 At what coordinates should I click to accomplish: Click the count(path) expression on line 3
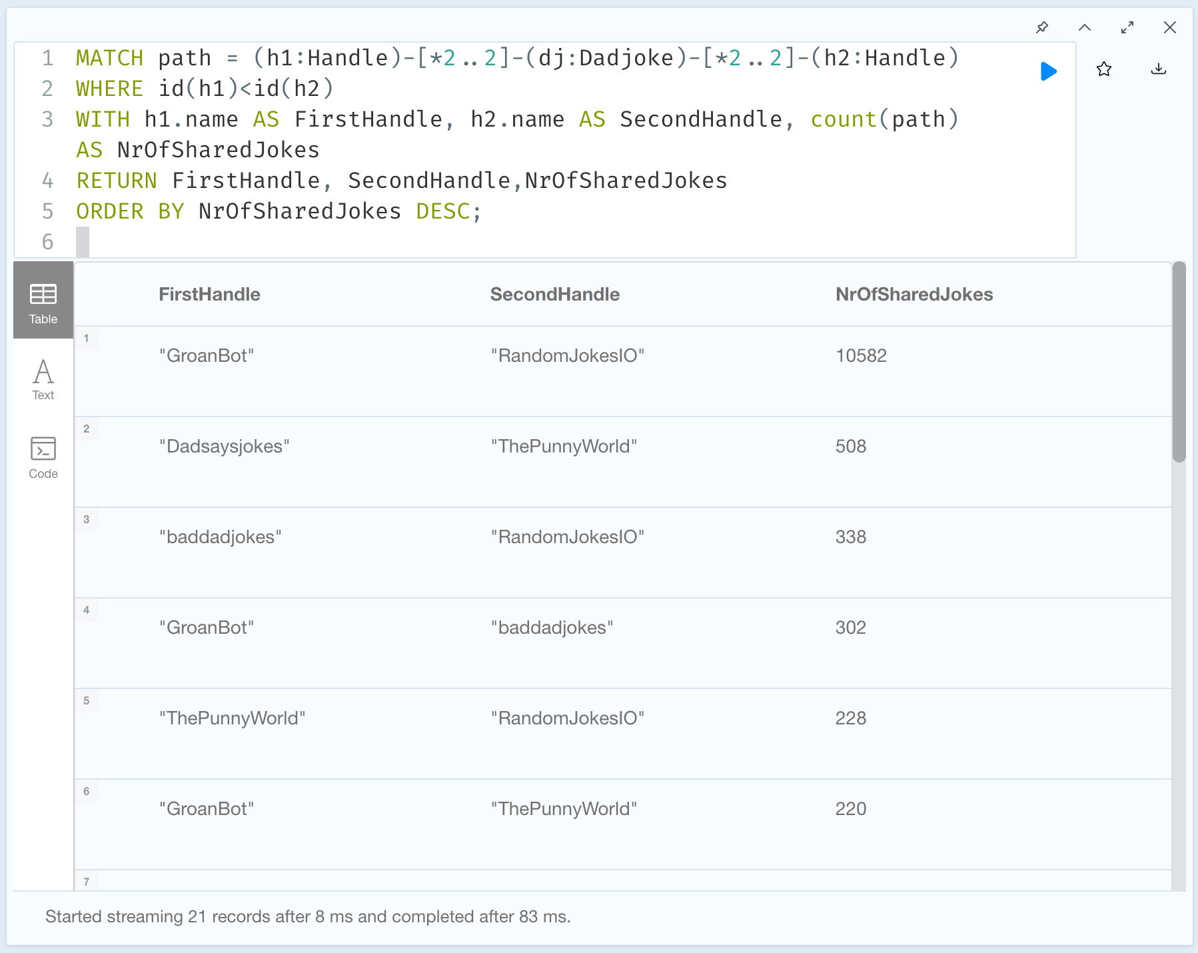coord(884,119)
